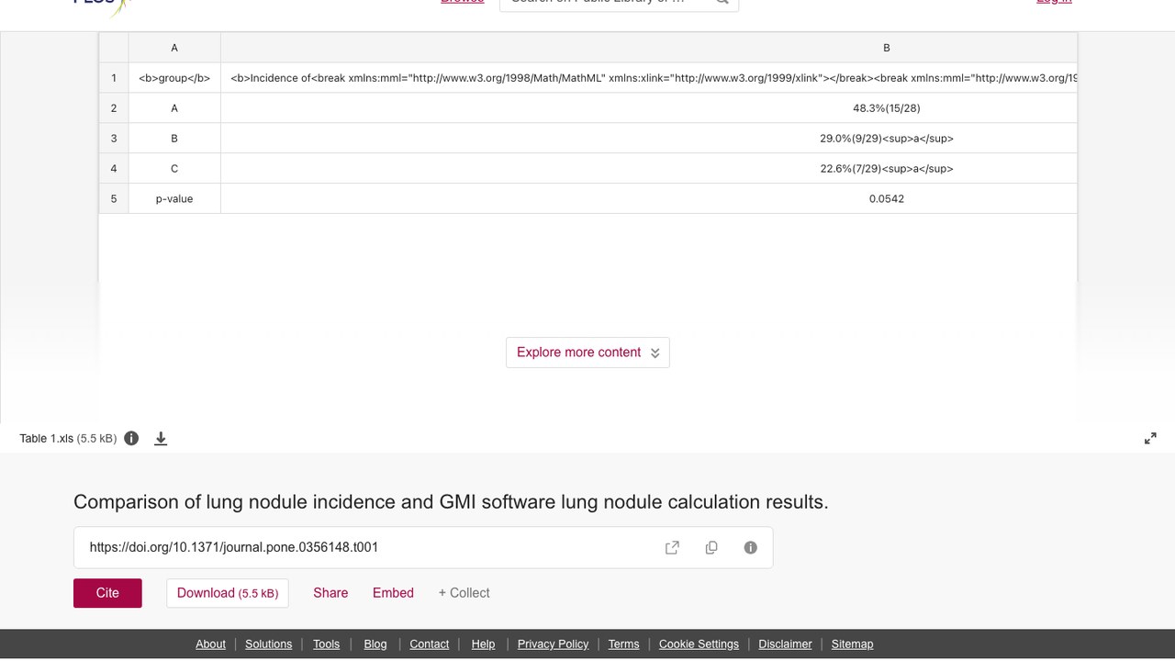This screenshot has height=661, width=1175.
Task: Open the Solutions footer link
Action: click(269, 644)
